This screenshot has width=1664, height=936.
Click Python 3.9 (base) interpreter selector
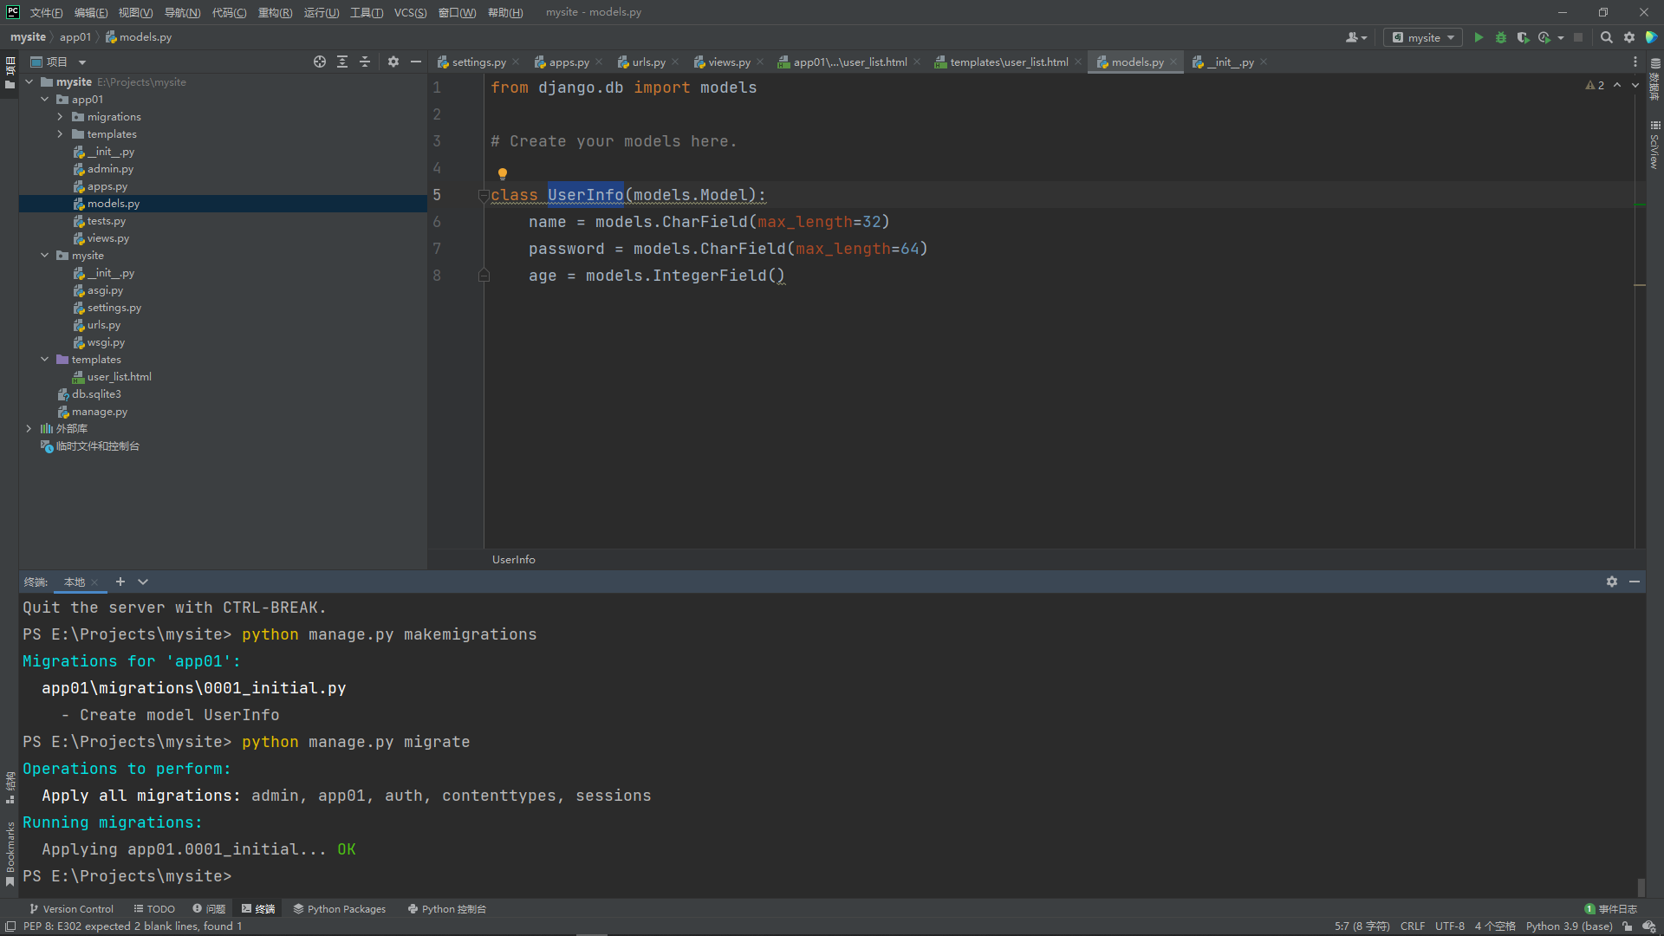point(1569,926)
